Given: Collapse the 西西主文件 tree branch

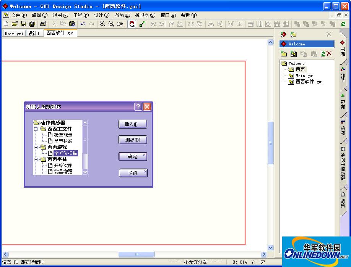Looking at the screenshot, I should point(36,129).
